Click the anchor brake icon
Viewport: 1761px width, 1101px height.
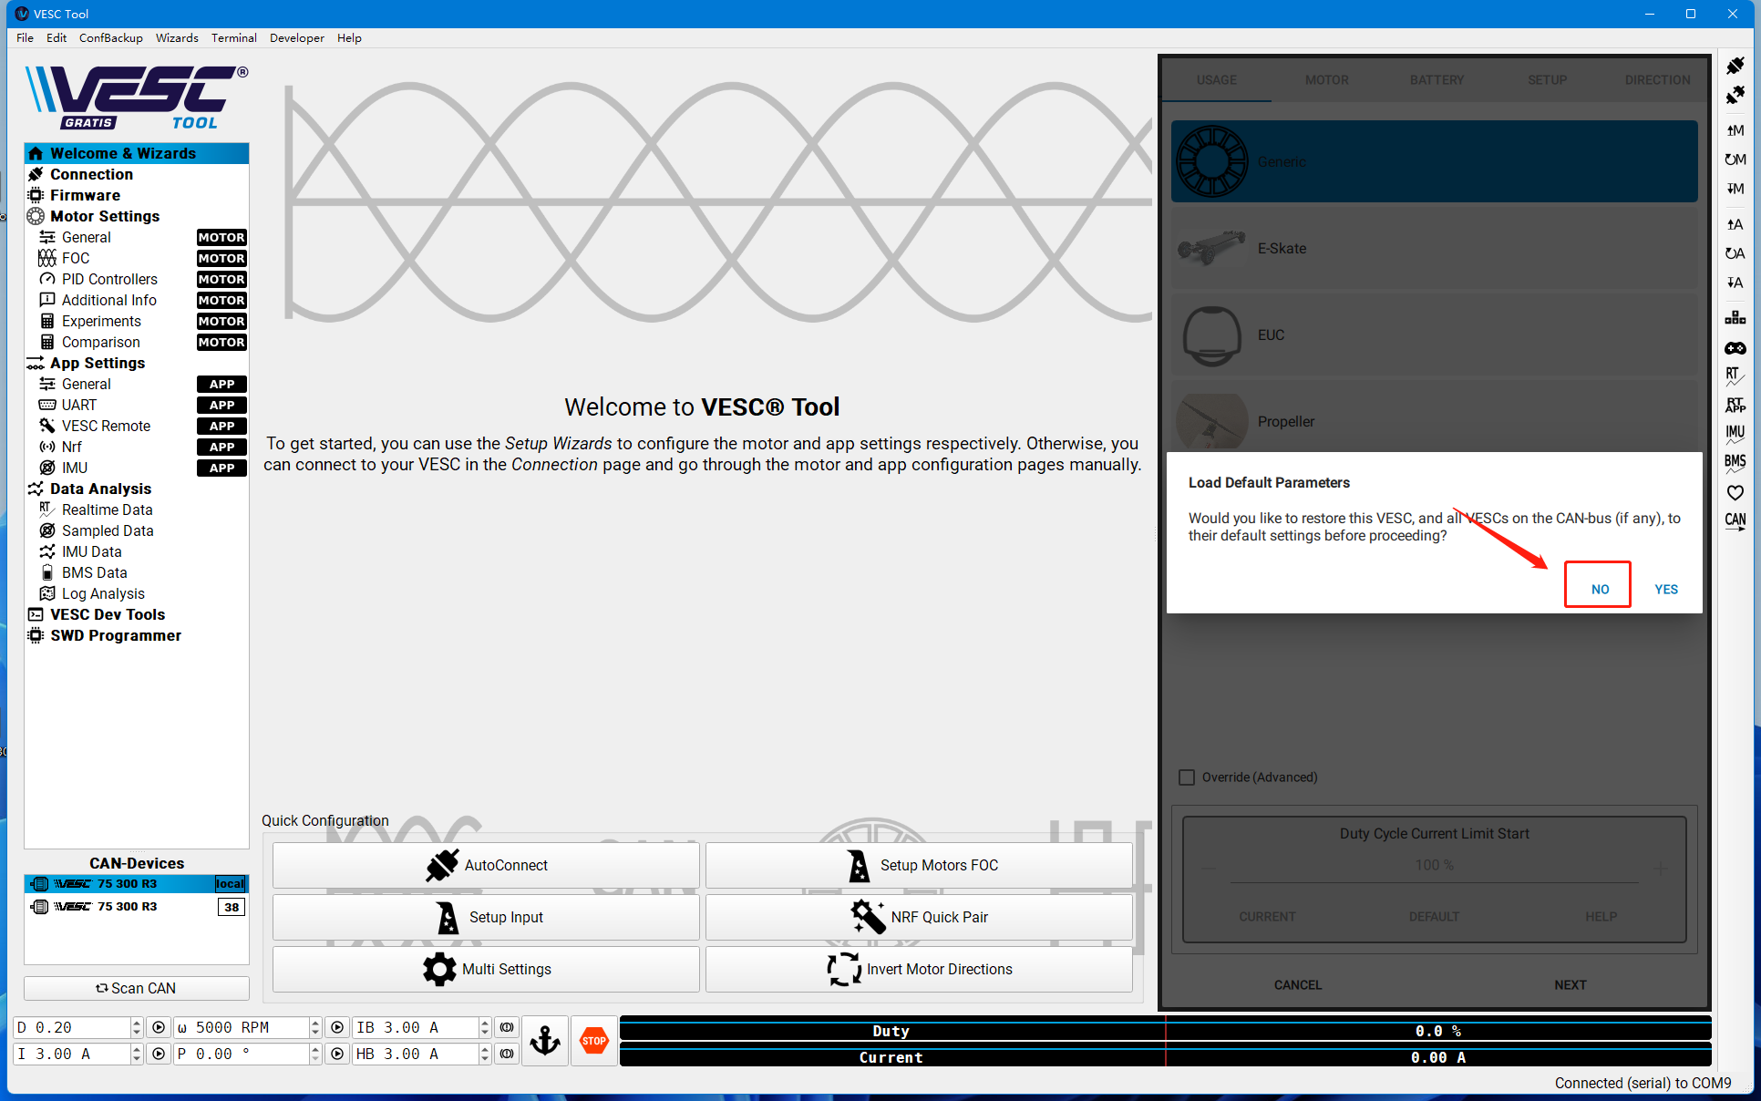point(545,1040)
